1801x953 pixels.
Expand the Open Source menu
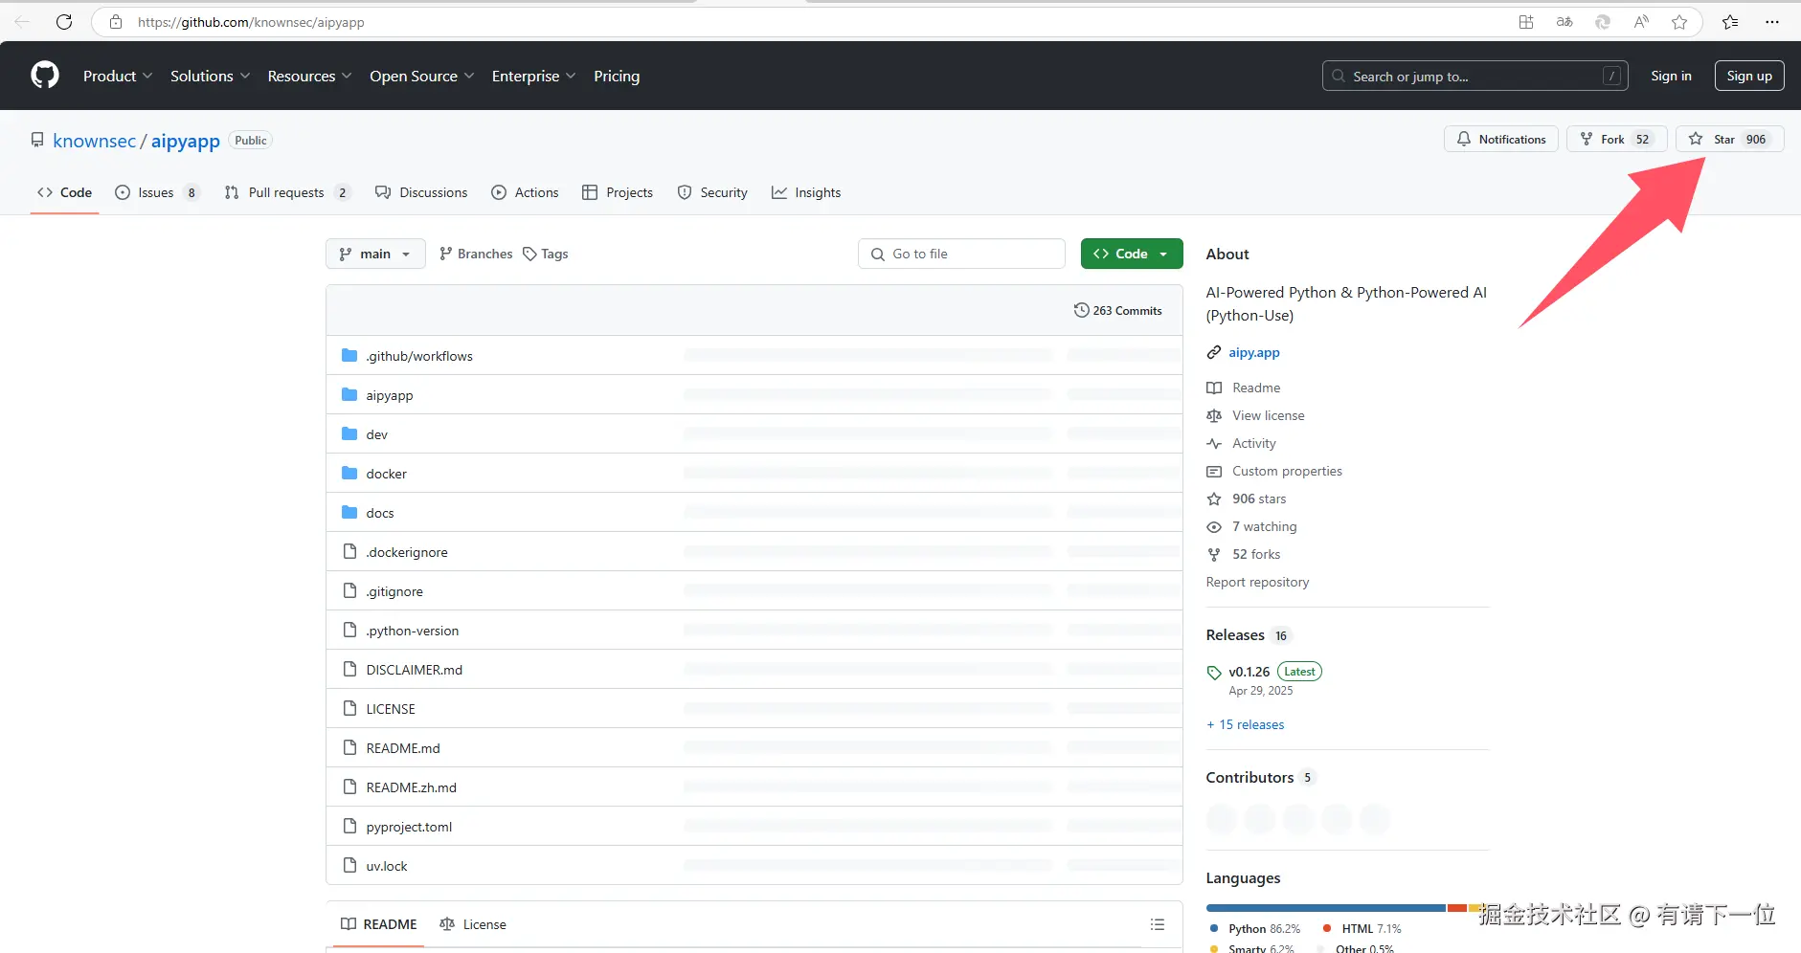pyautogui.click(x=421, y=76)
